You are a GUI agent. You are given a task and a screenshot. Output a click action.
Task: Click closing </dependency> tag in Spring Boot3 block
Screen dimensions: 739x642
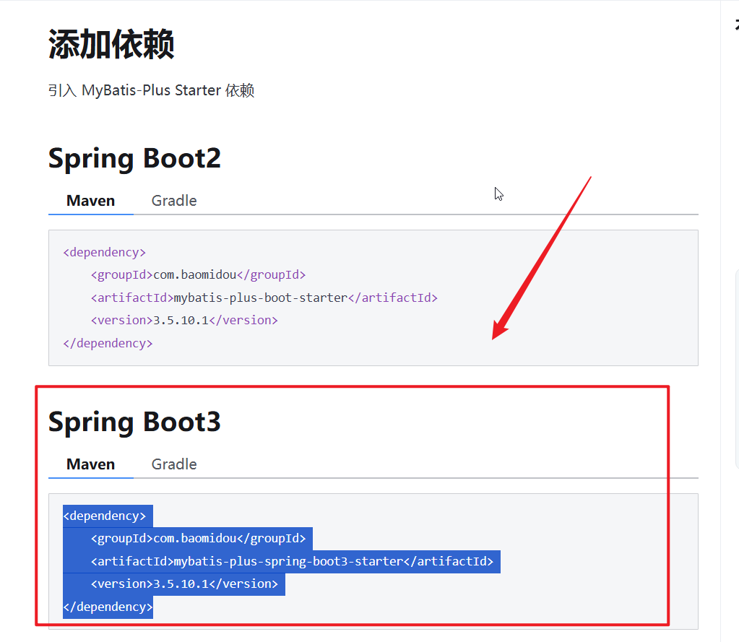pyautogui.click(x=108, y=607)
